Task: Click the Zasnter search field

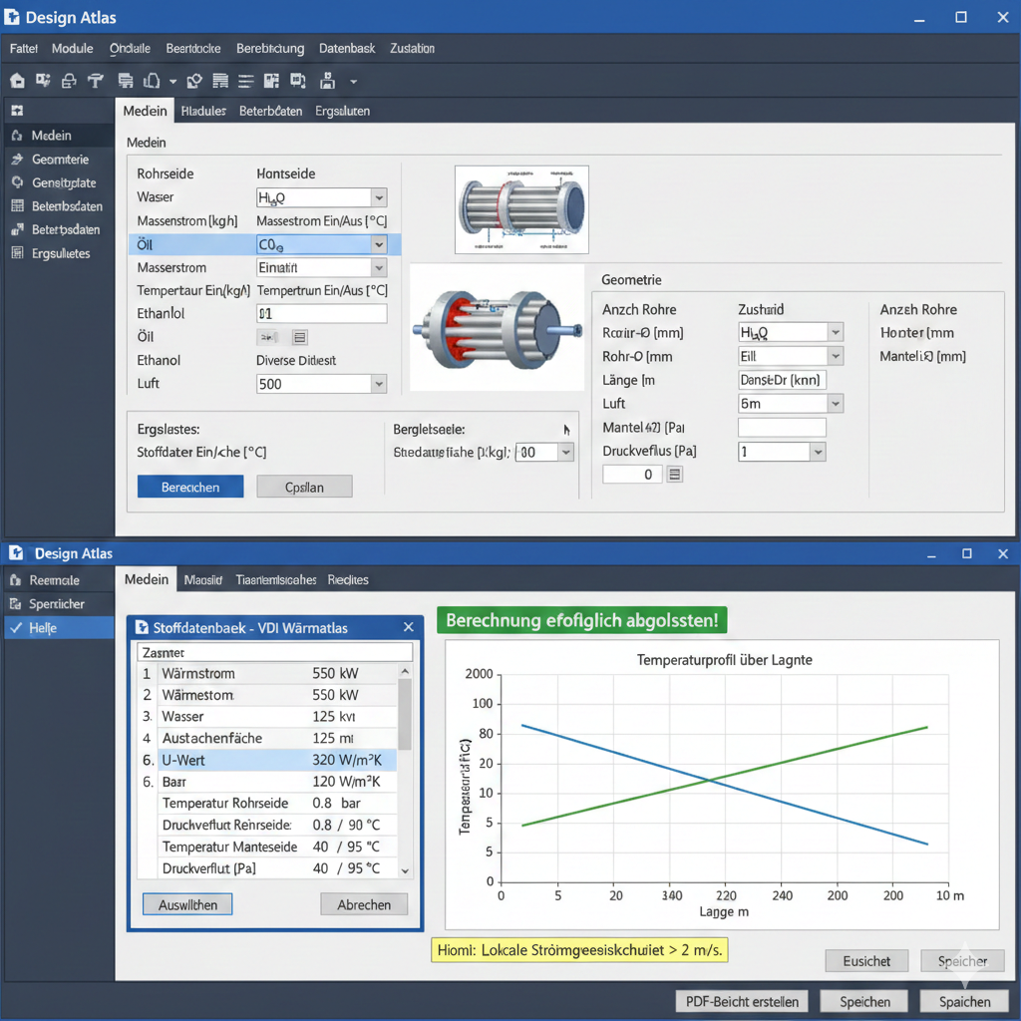Action: (x=273, y=652)
